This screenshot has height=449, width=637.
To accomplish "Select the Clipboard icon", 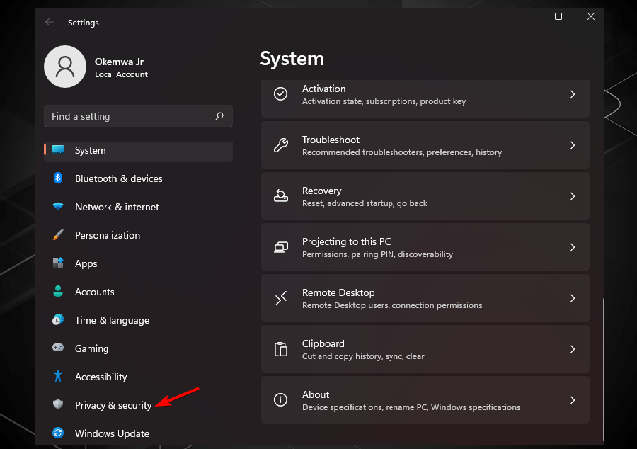I will click(281, 349).
